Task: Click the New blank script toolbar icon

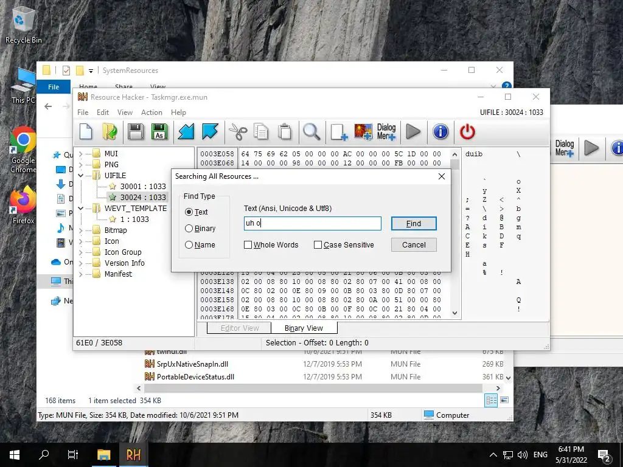Action: tap(86, 131)
